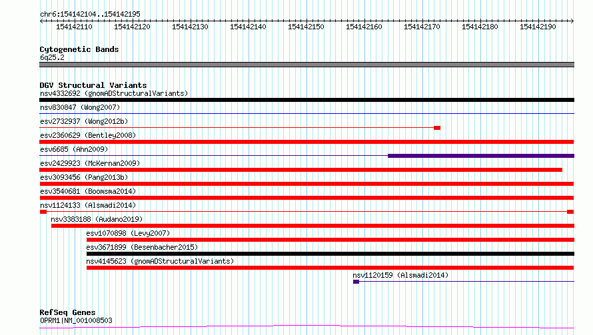Open the esv6685 (Ahn2009) variant label
This screenshot has width=593, height=335.
coord(74,149)
